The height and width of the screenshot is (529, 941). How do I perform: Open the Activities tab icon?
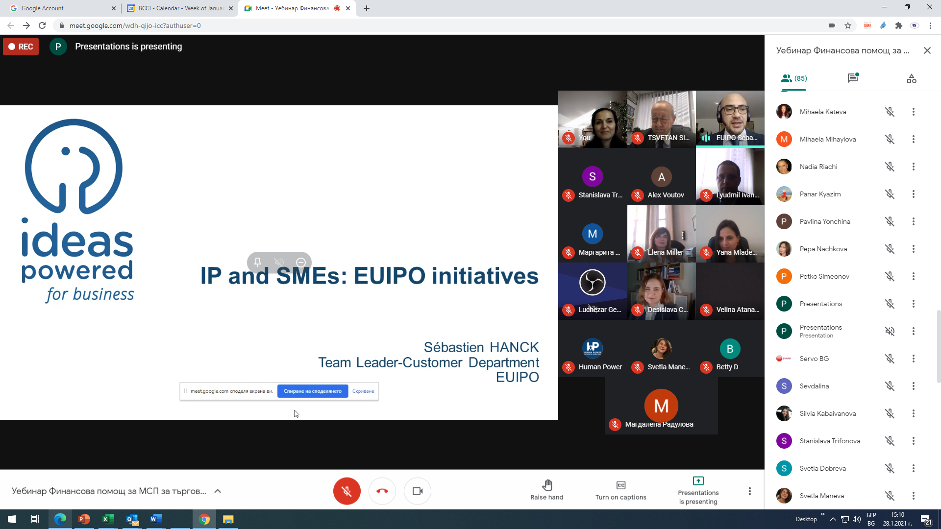912,78
